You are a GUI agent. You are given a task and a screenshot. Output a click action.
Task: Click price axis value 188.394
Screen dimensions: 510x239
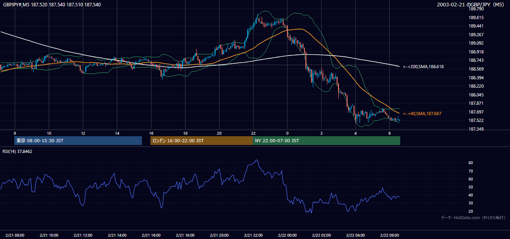coord(476,78)
